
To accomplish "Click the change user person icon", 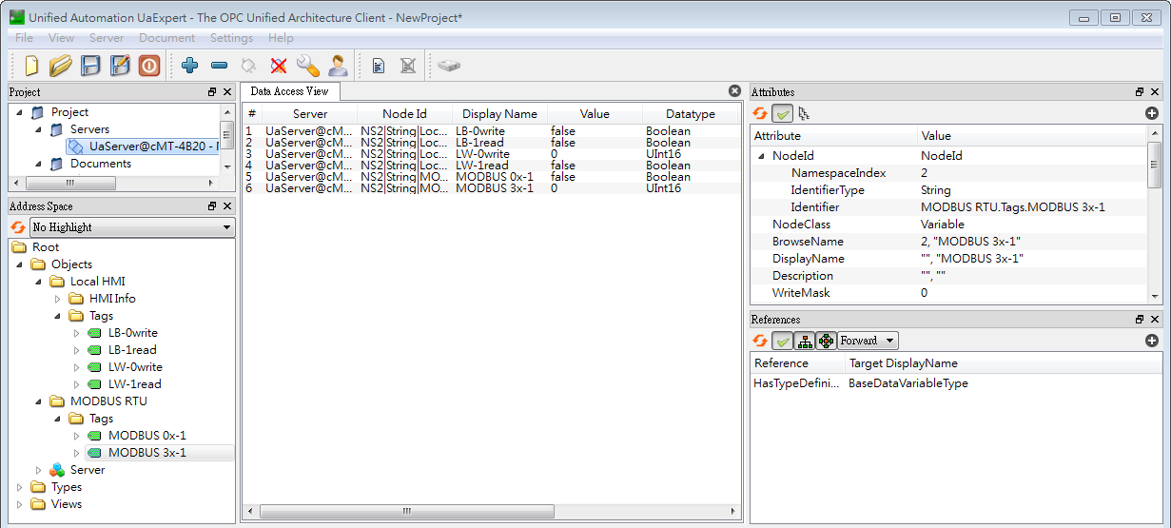I will point(338,66).
